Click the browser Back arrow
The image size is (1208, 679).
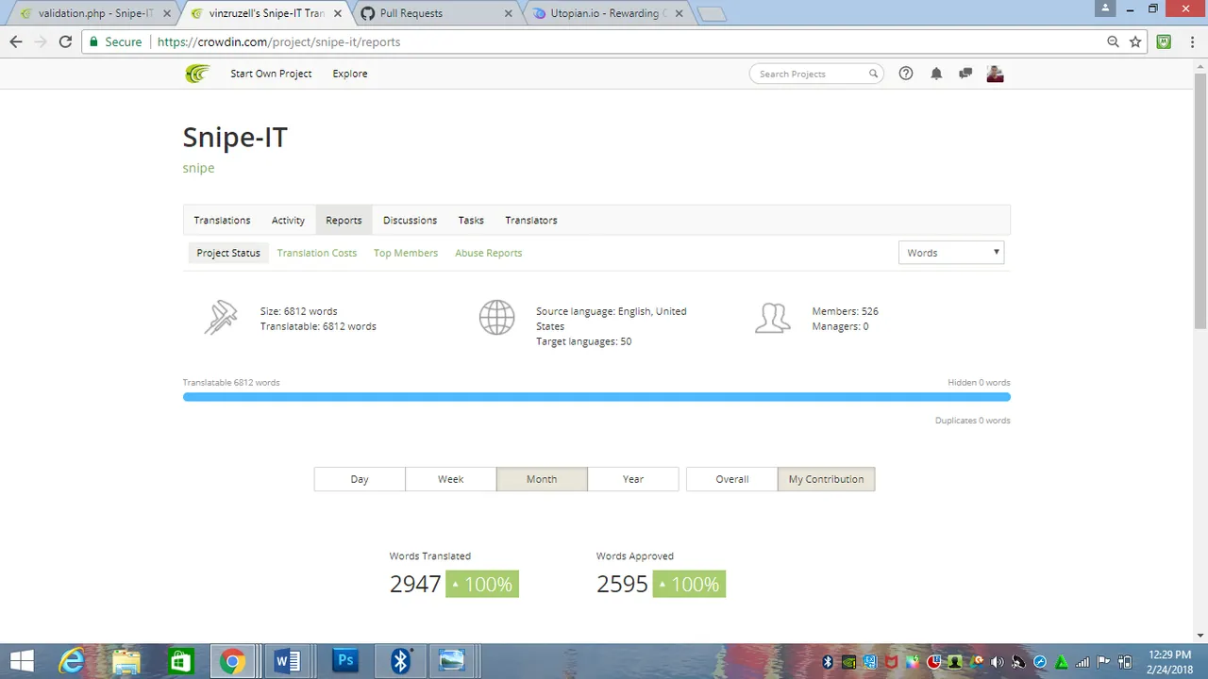click(16, 41)
